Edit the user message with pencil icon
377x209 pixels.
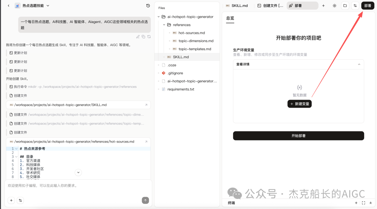pyautogui.click(x=138, y=37)
